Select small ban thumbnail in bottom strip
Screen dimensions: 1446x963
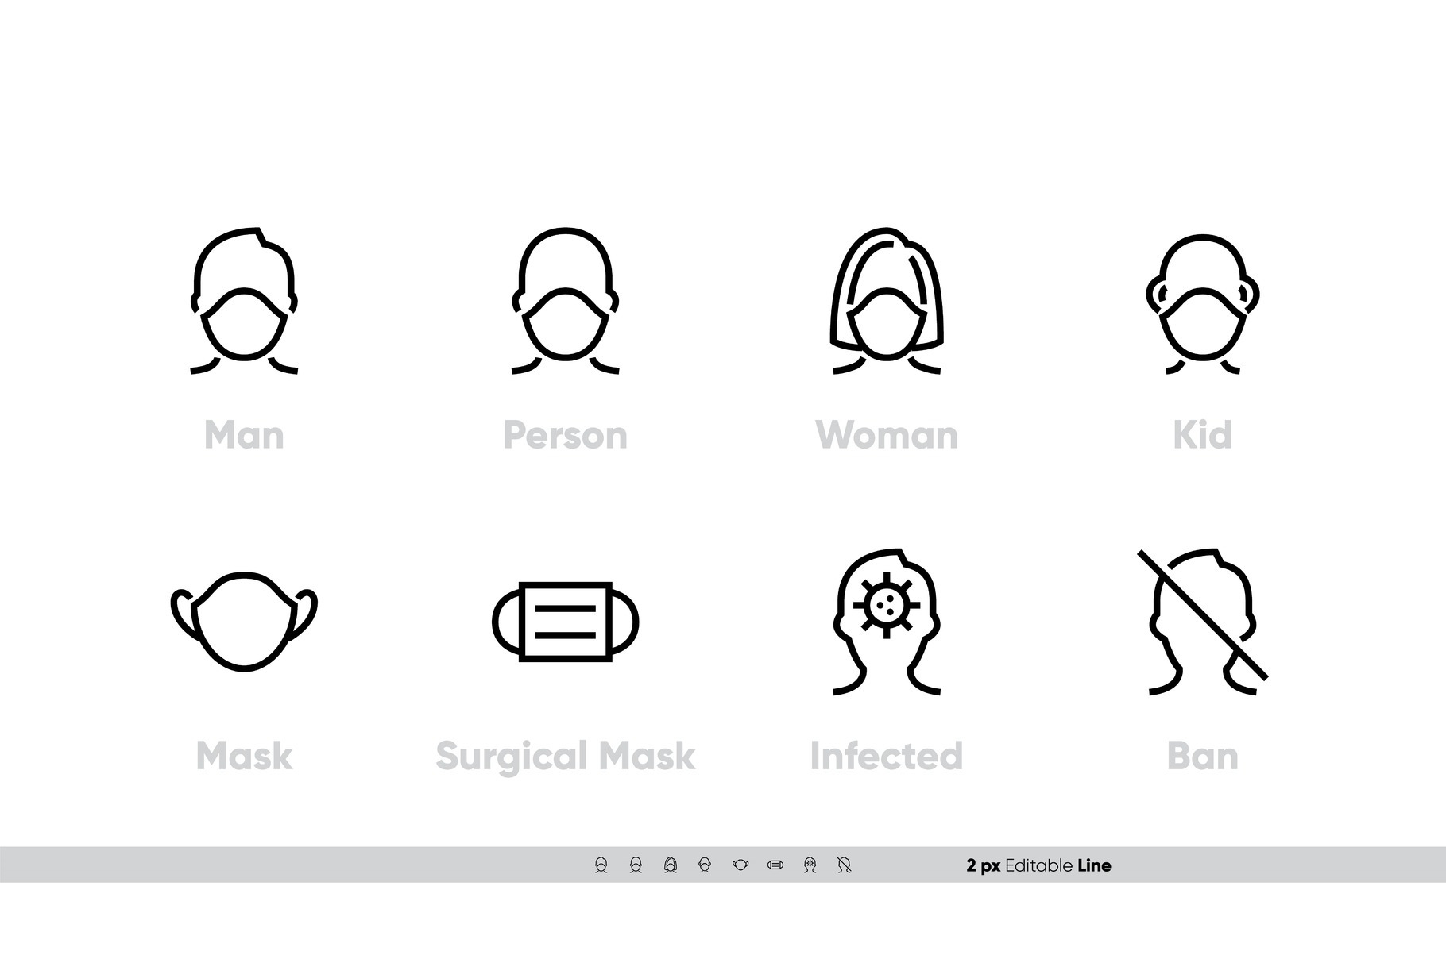[x=845, y=865]
